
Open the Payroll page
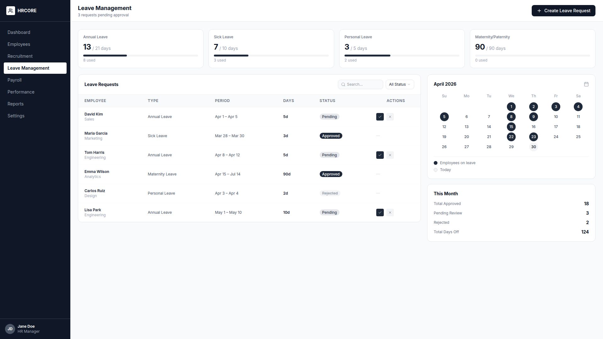click(x=35, y=80)
